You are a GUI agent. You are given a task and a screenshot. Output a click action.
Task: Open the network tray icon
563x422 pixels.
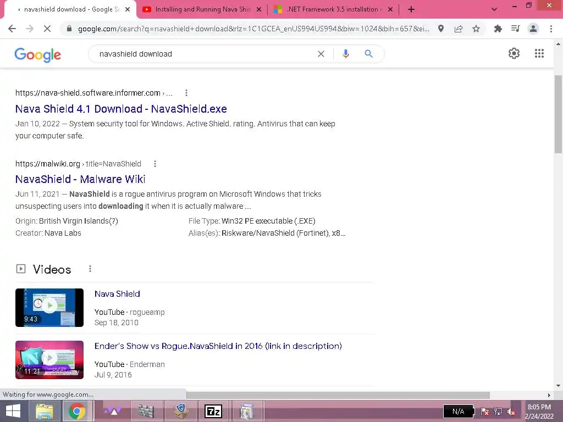tap(498, 412)
